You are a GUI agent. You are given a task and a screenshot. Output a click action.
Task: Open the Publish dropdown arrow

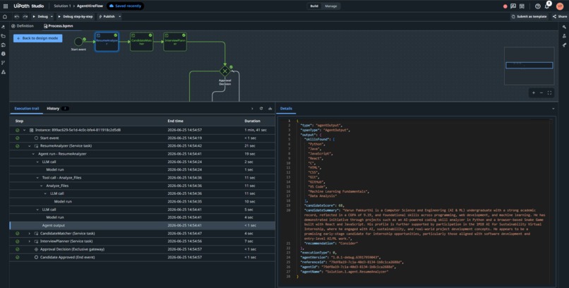click(119, 17)
